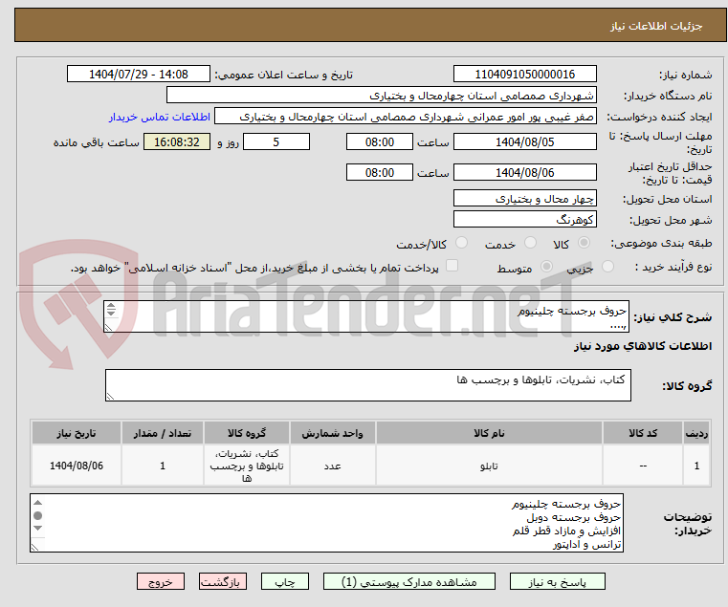Toggle the 'اسناد خزانه اسلامی' payment checkbox
The height and width of the screenshot is (607, 728).
click(452, 266)
